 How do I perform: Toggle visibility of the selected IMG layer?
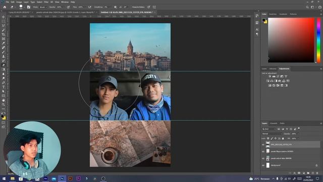(x=263, y=145)
